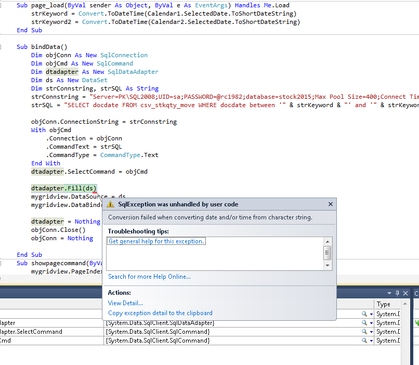Close the SqlException dialog
This screenshot has height=365, width=419.
click(x=331, y=204)
